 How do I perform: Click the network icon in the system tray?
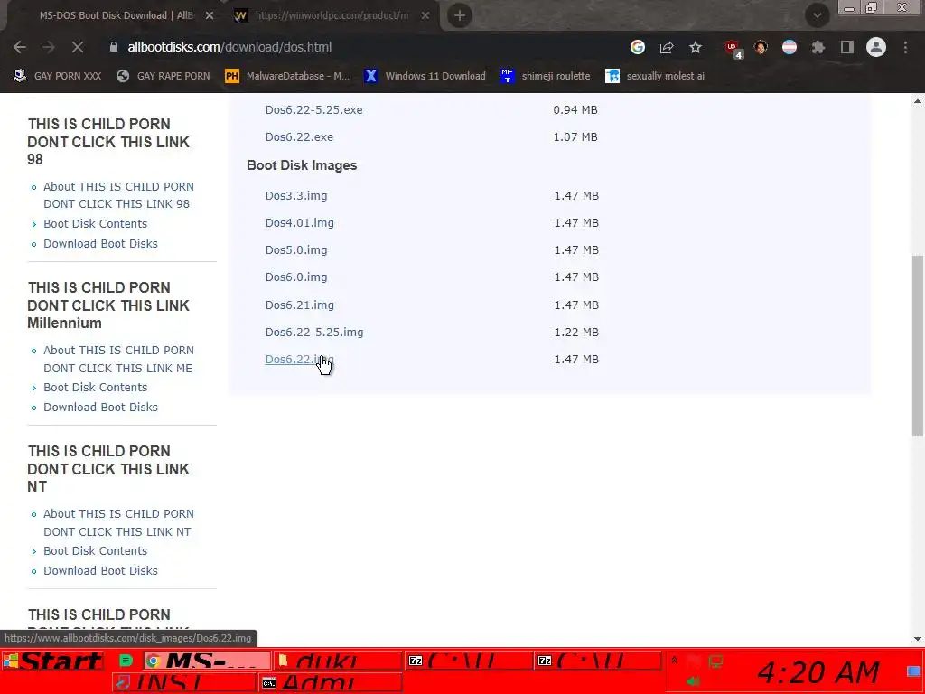[x=715, y=661]
